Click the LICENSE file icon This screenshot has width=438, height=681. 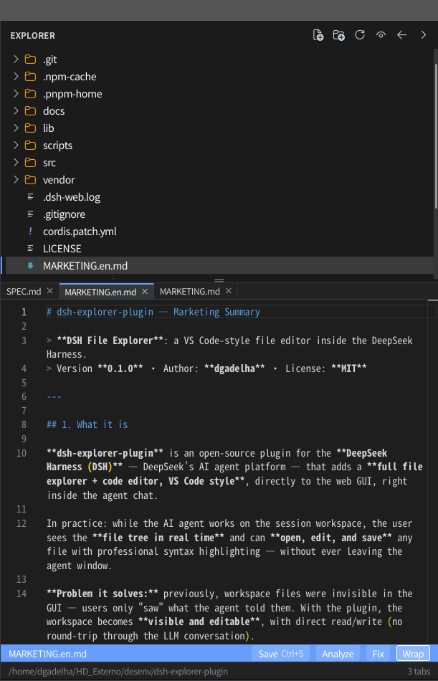click(30, 249)
